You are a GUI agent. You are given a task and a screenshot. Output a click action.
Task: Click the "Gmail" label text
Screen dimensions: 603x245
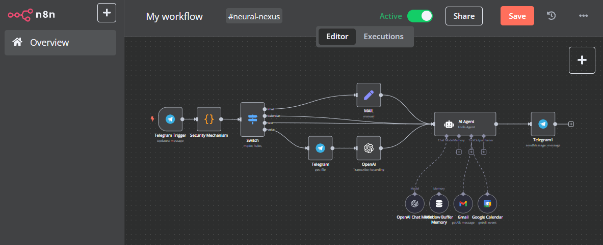pos(463,217)
